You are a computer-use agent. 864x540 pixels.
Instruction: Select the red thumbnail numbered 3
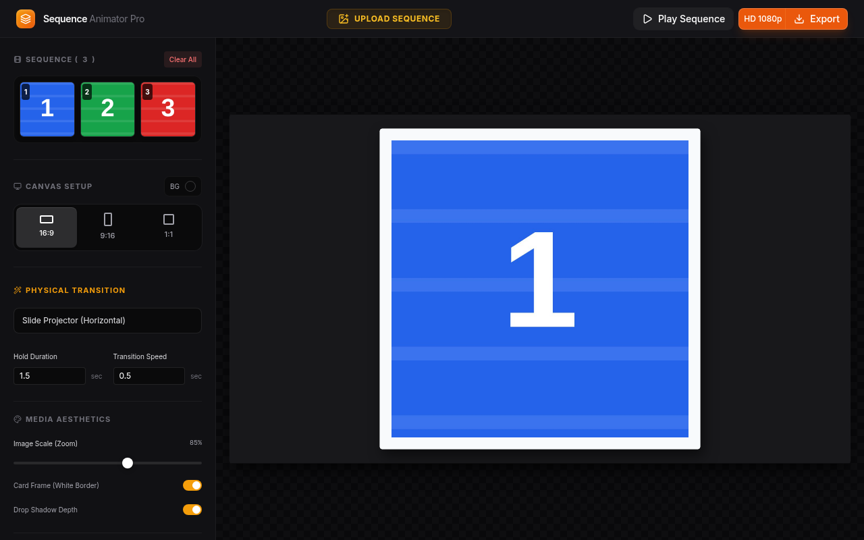[168, 109]
